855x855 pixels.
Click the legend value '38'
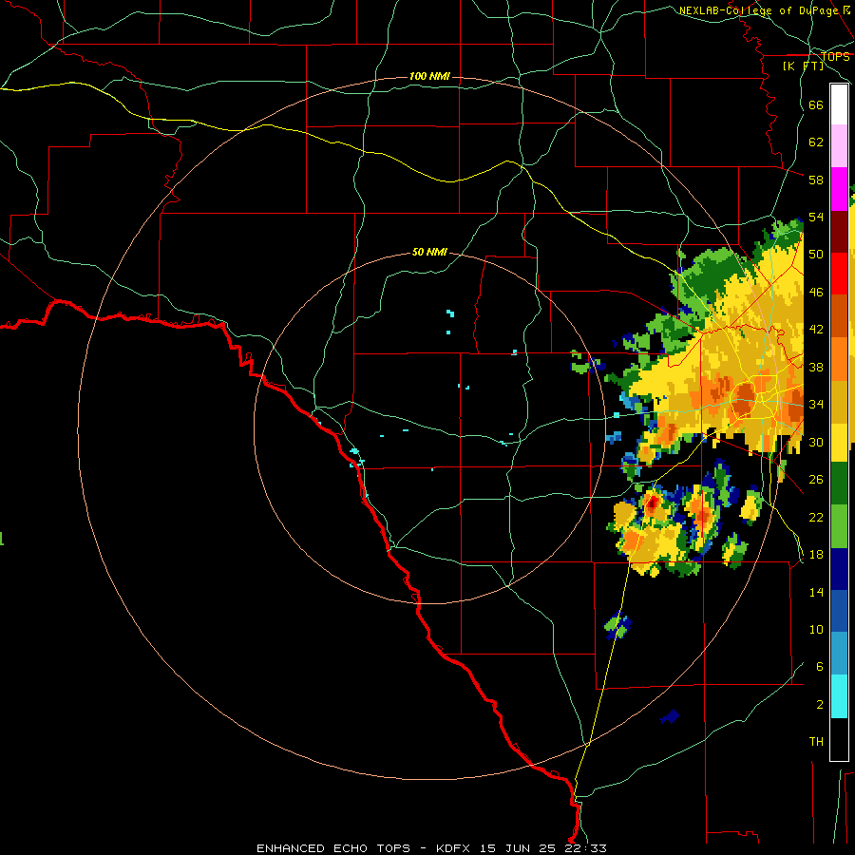click(816, 368)
